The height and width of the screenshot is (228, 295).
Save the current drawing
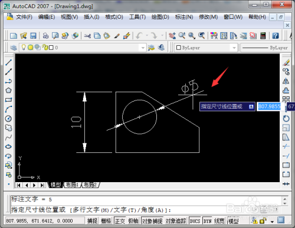click(x=33, y=36)
